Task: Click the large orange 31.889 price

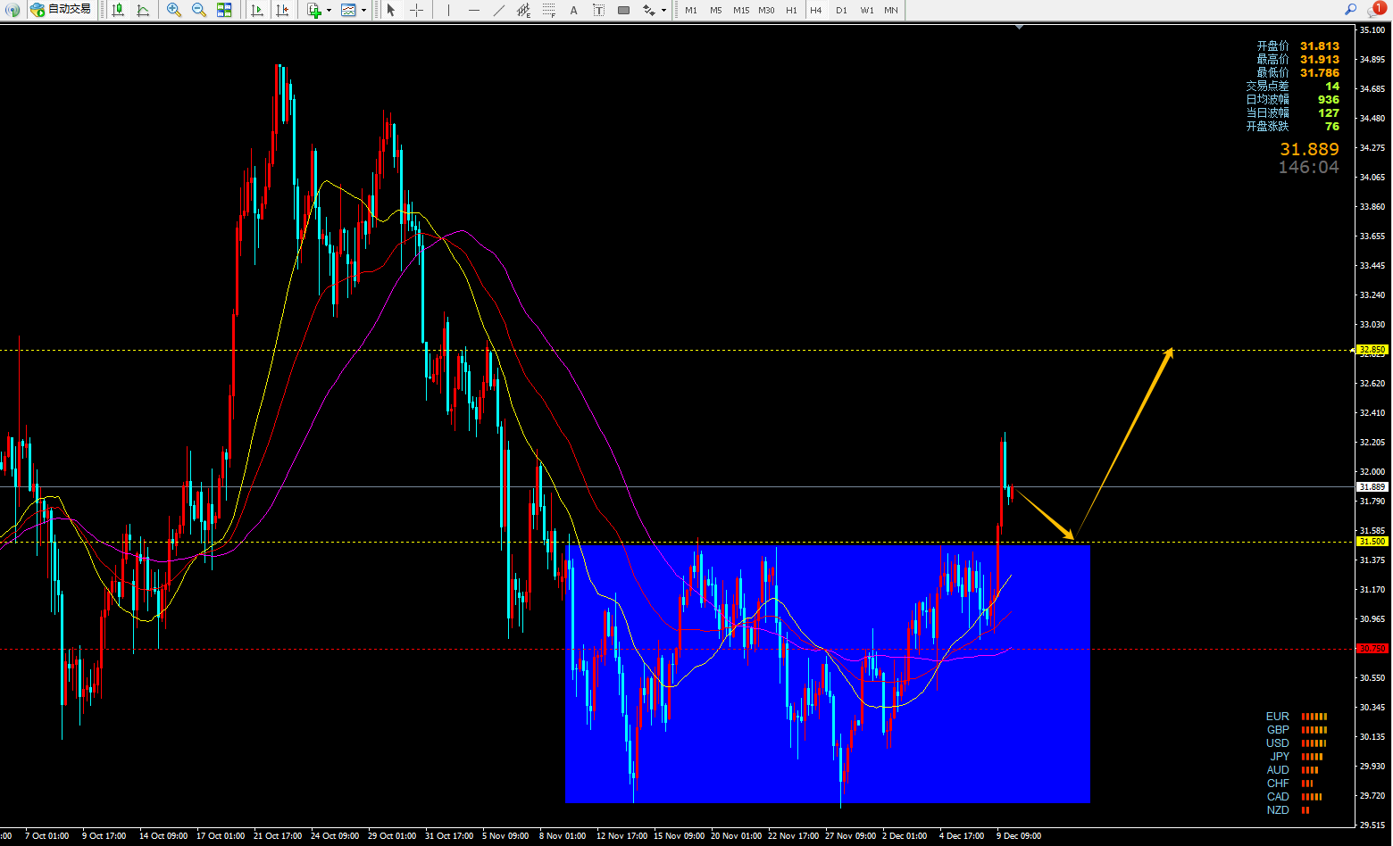Action: 1309,149
